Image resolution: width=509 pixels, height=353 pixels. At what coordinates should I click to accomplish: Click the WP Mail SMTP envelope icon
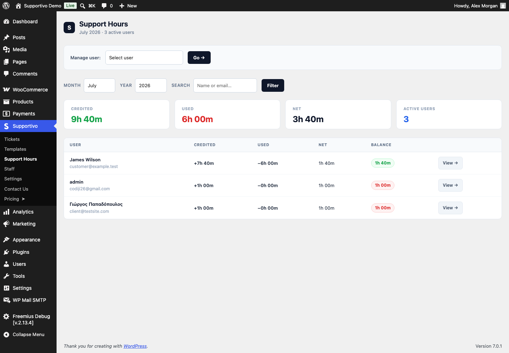coord(6,300)
